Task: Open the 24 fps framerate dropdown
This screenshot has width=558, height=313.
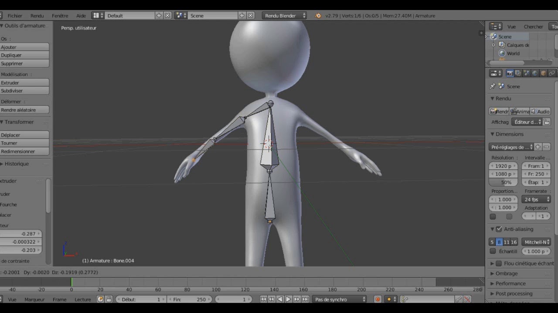Action: [536, 200]
